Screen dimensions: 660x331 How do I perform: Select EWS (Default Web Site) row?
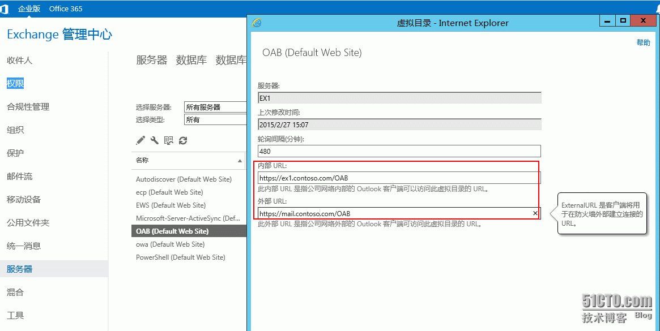[x=189, y=205]
